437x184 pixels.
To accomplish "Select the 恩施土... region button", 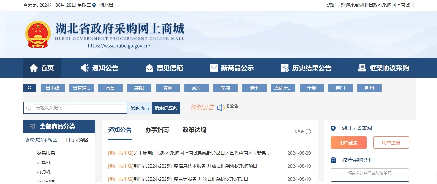I will point(283,88).
